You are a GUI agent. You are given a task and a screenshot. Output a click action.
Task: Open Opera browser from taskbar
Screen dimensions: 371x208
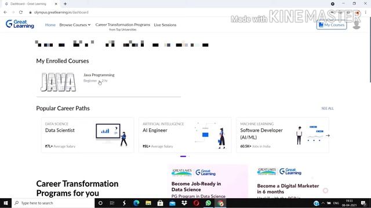point(196,203)
